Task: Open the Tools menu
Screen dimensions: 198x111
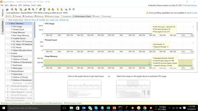Action: (34, 5)
